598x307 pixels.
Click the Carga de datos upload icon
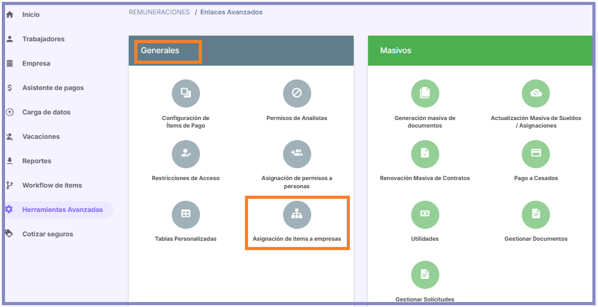[x=10, y=113]
